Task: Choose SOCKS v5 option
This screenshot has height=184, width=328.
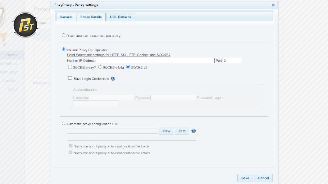Action: [128, 67]
